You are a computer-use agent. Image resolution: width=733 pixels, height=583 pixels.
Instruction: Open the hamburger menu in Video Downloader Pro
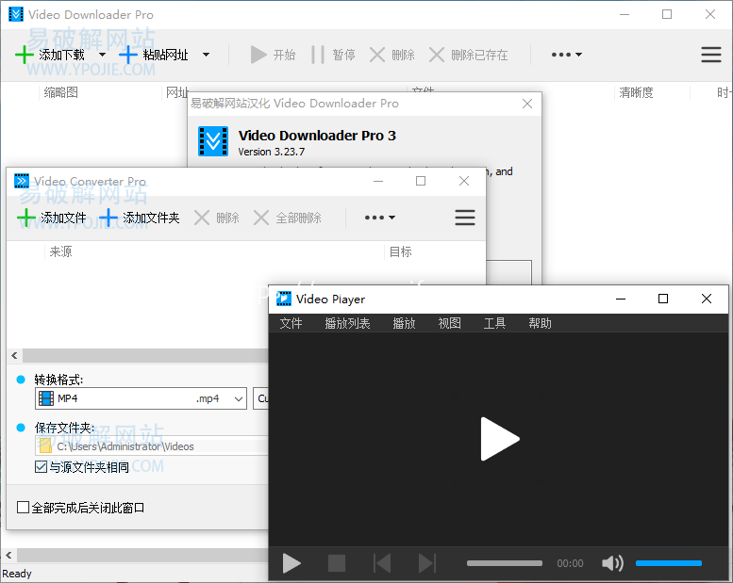point(711,55)
